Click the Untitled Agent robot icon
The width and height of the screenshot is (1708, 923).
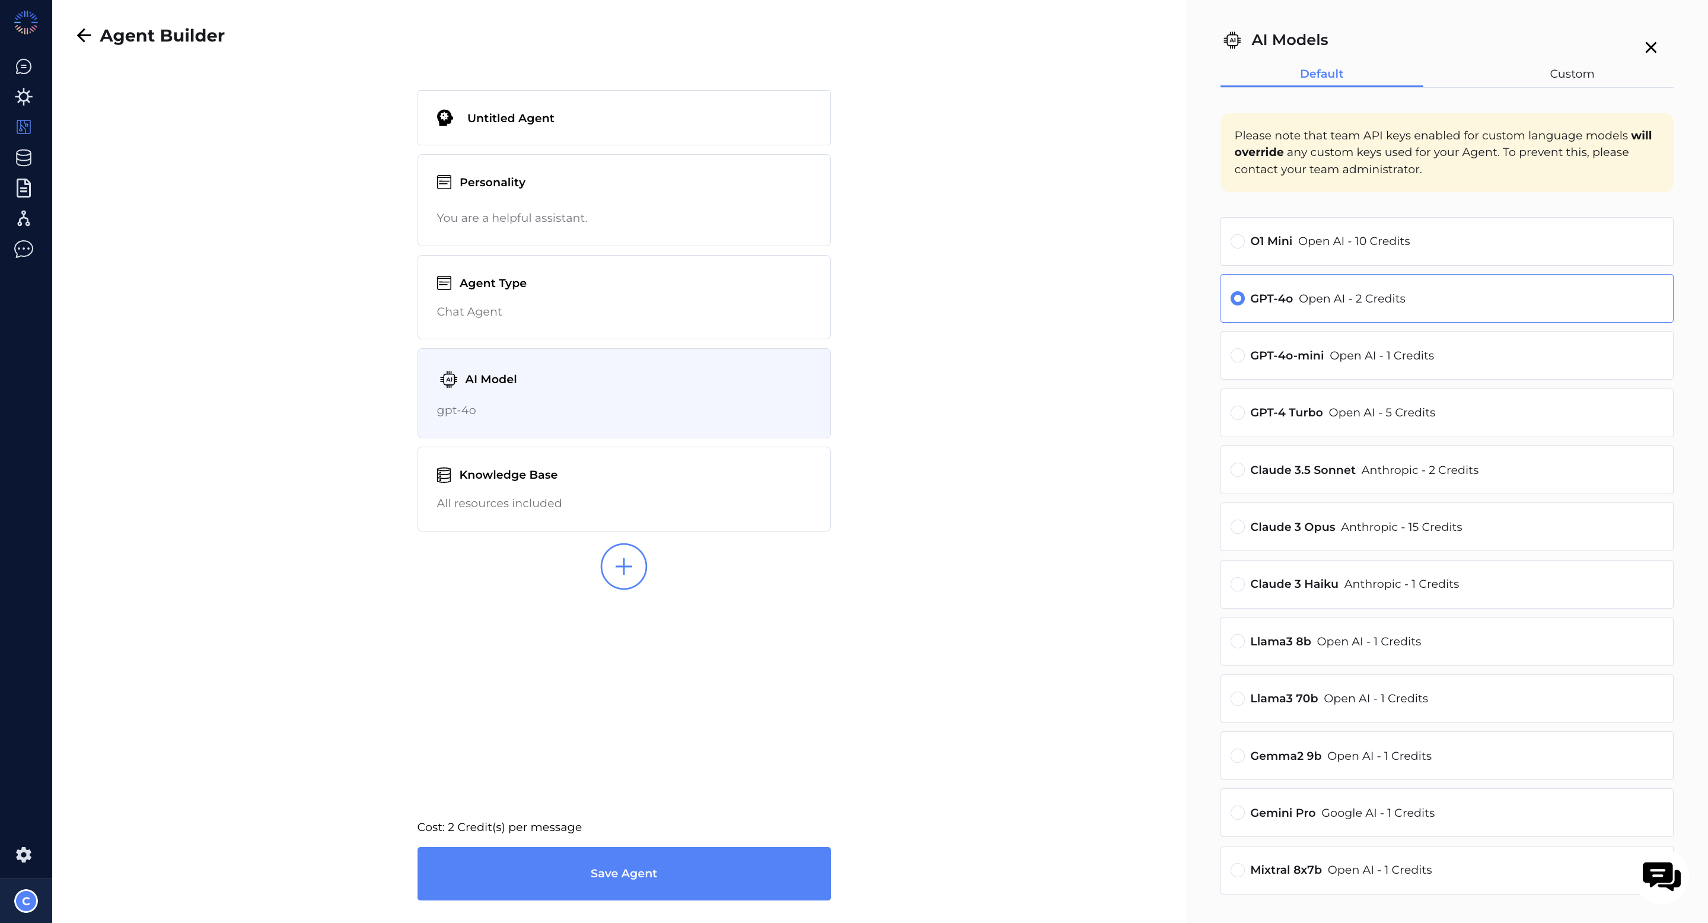pyautogui.click(x=445, y=118)
